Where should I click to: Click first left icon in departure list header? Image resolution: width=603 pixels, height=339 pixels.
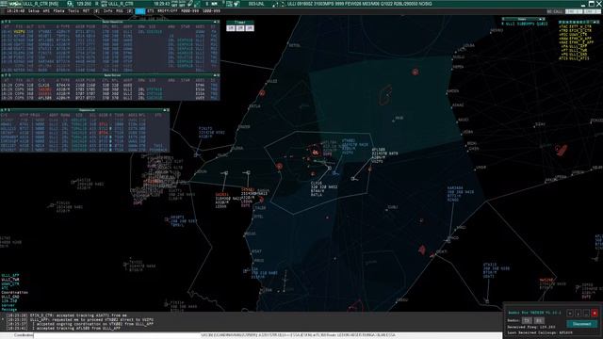click(x=2, y=110)
